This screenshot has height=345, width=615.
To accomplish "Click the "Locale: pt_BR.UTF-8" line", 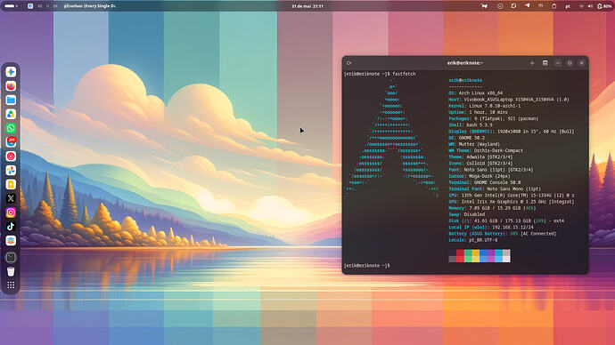I will (473, 240).
